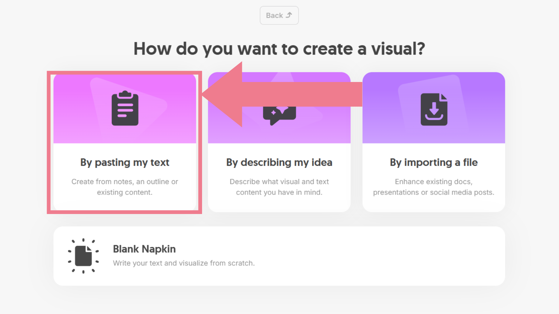Open the Blank Napkin title
This screenshot has height=314, width=559.
click(144, 249)
